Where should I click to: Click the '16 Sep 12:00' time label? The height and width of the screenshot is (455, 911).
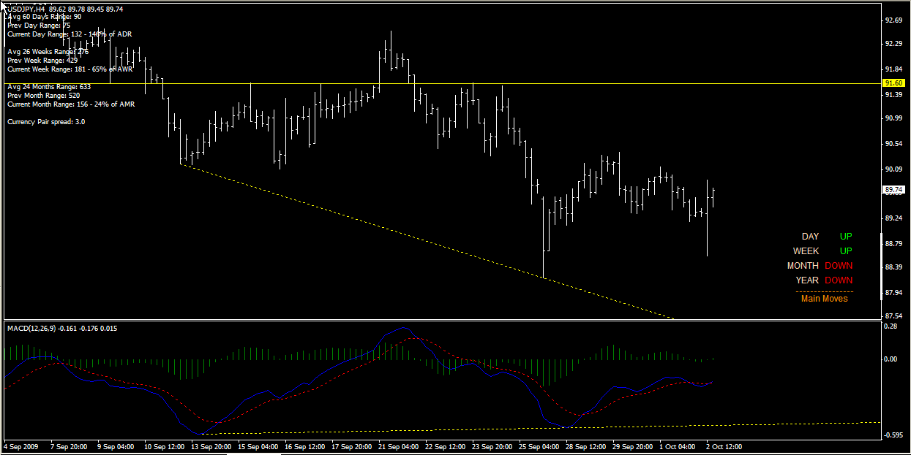tap(305, 446)
